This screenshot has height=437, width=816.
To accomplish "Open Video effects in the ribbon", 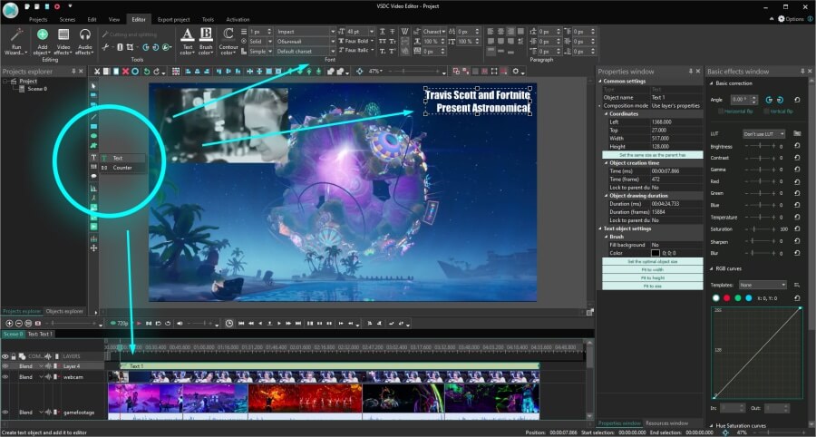I will coord(63,42).
